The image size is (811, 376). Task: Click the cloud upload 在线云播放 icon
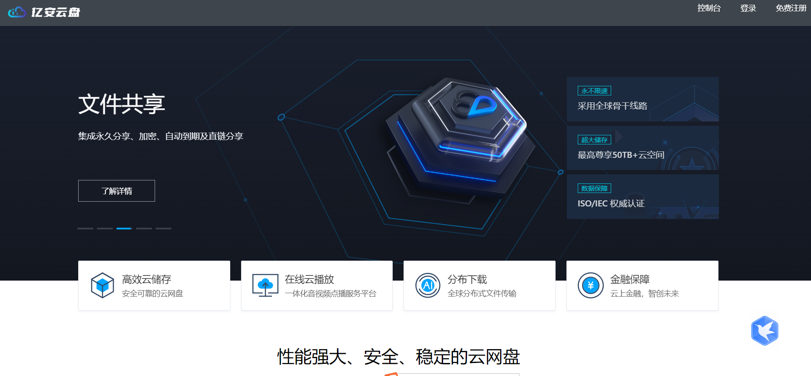tap(265, 285)
